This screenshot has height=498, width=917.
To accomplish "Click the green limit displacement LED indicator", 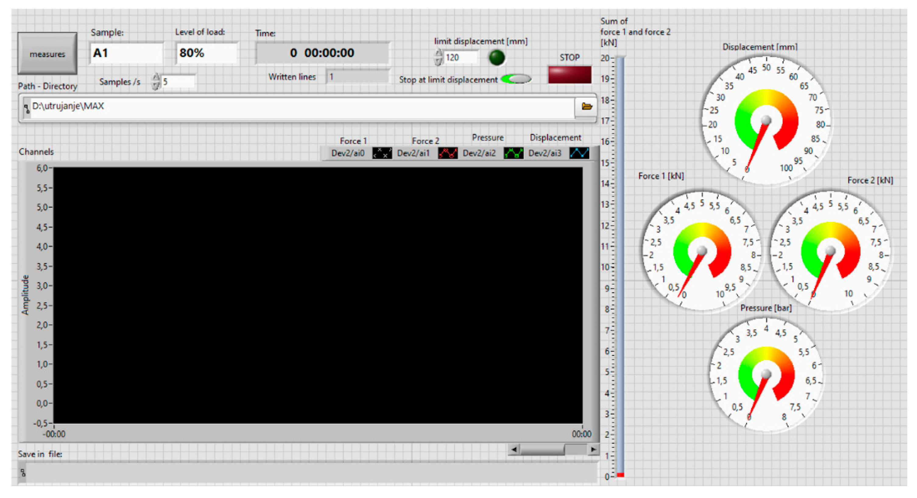I will [x=497, y=57].
